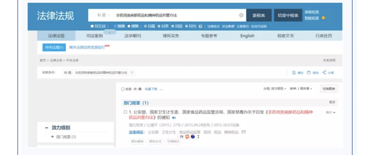Play audio with the speaker icon after 的通知
This screenshot has width=370, height=155.
pos(174,118)
